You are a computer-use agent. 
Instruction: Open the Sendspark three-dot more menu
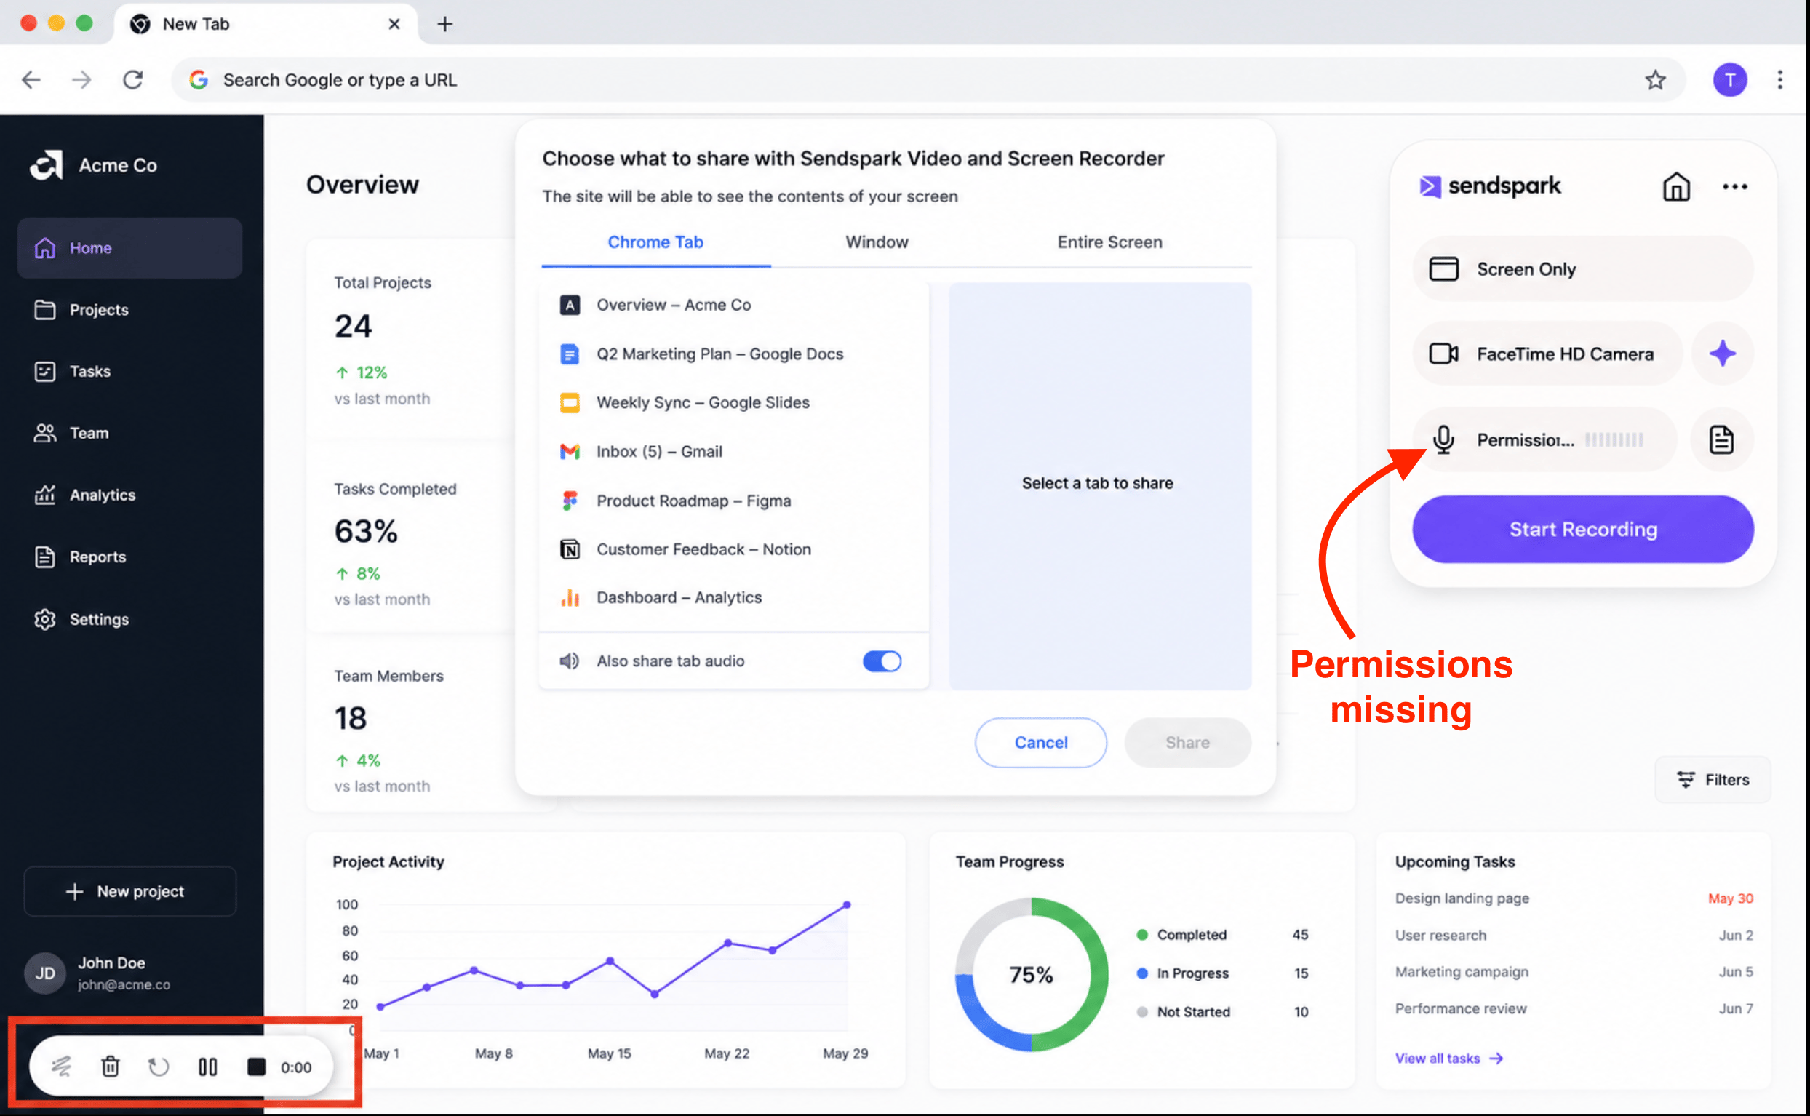[x=1734, y=187]
